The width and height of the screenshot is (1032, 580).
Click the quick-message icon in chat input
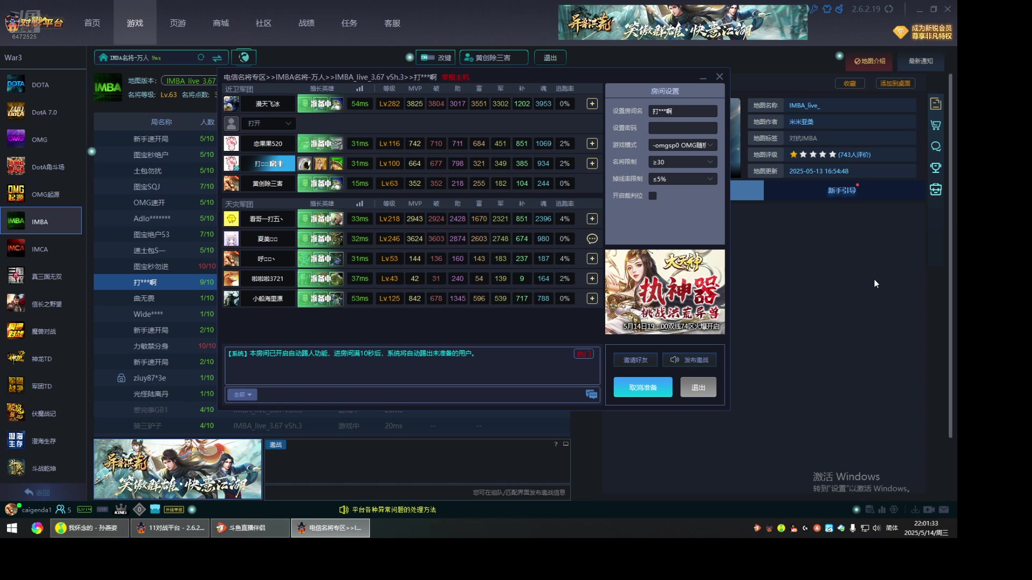tap(591, 395)
